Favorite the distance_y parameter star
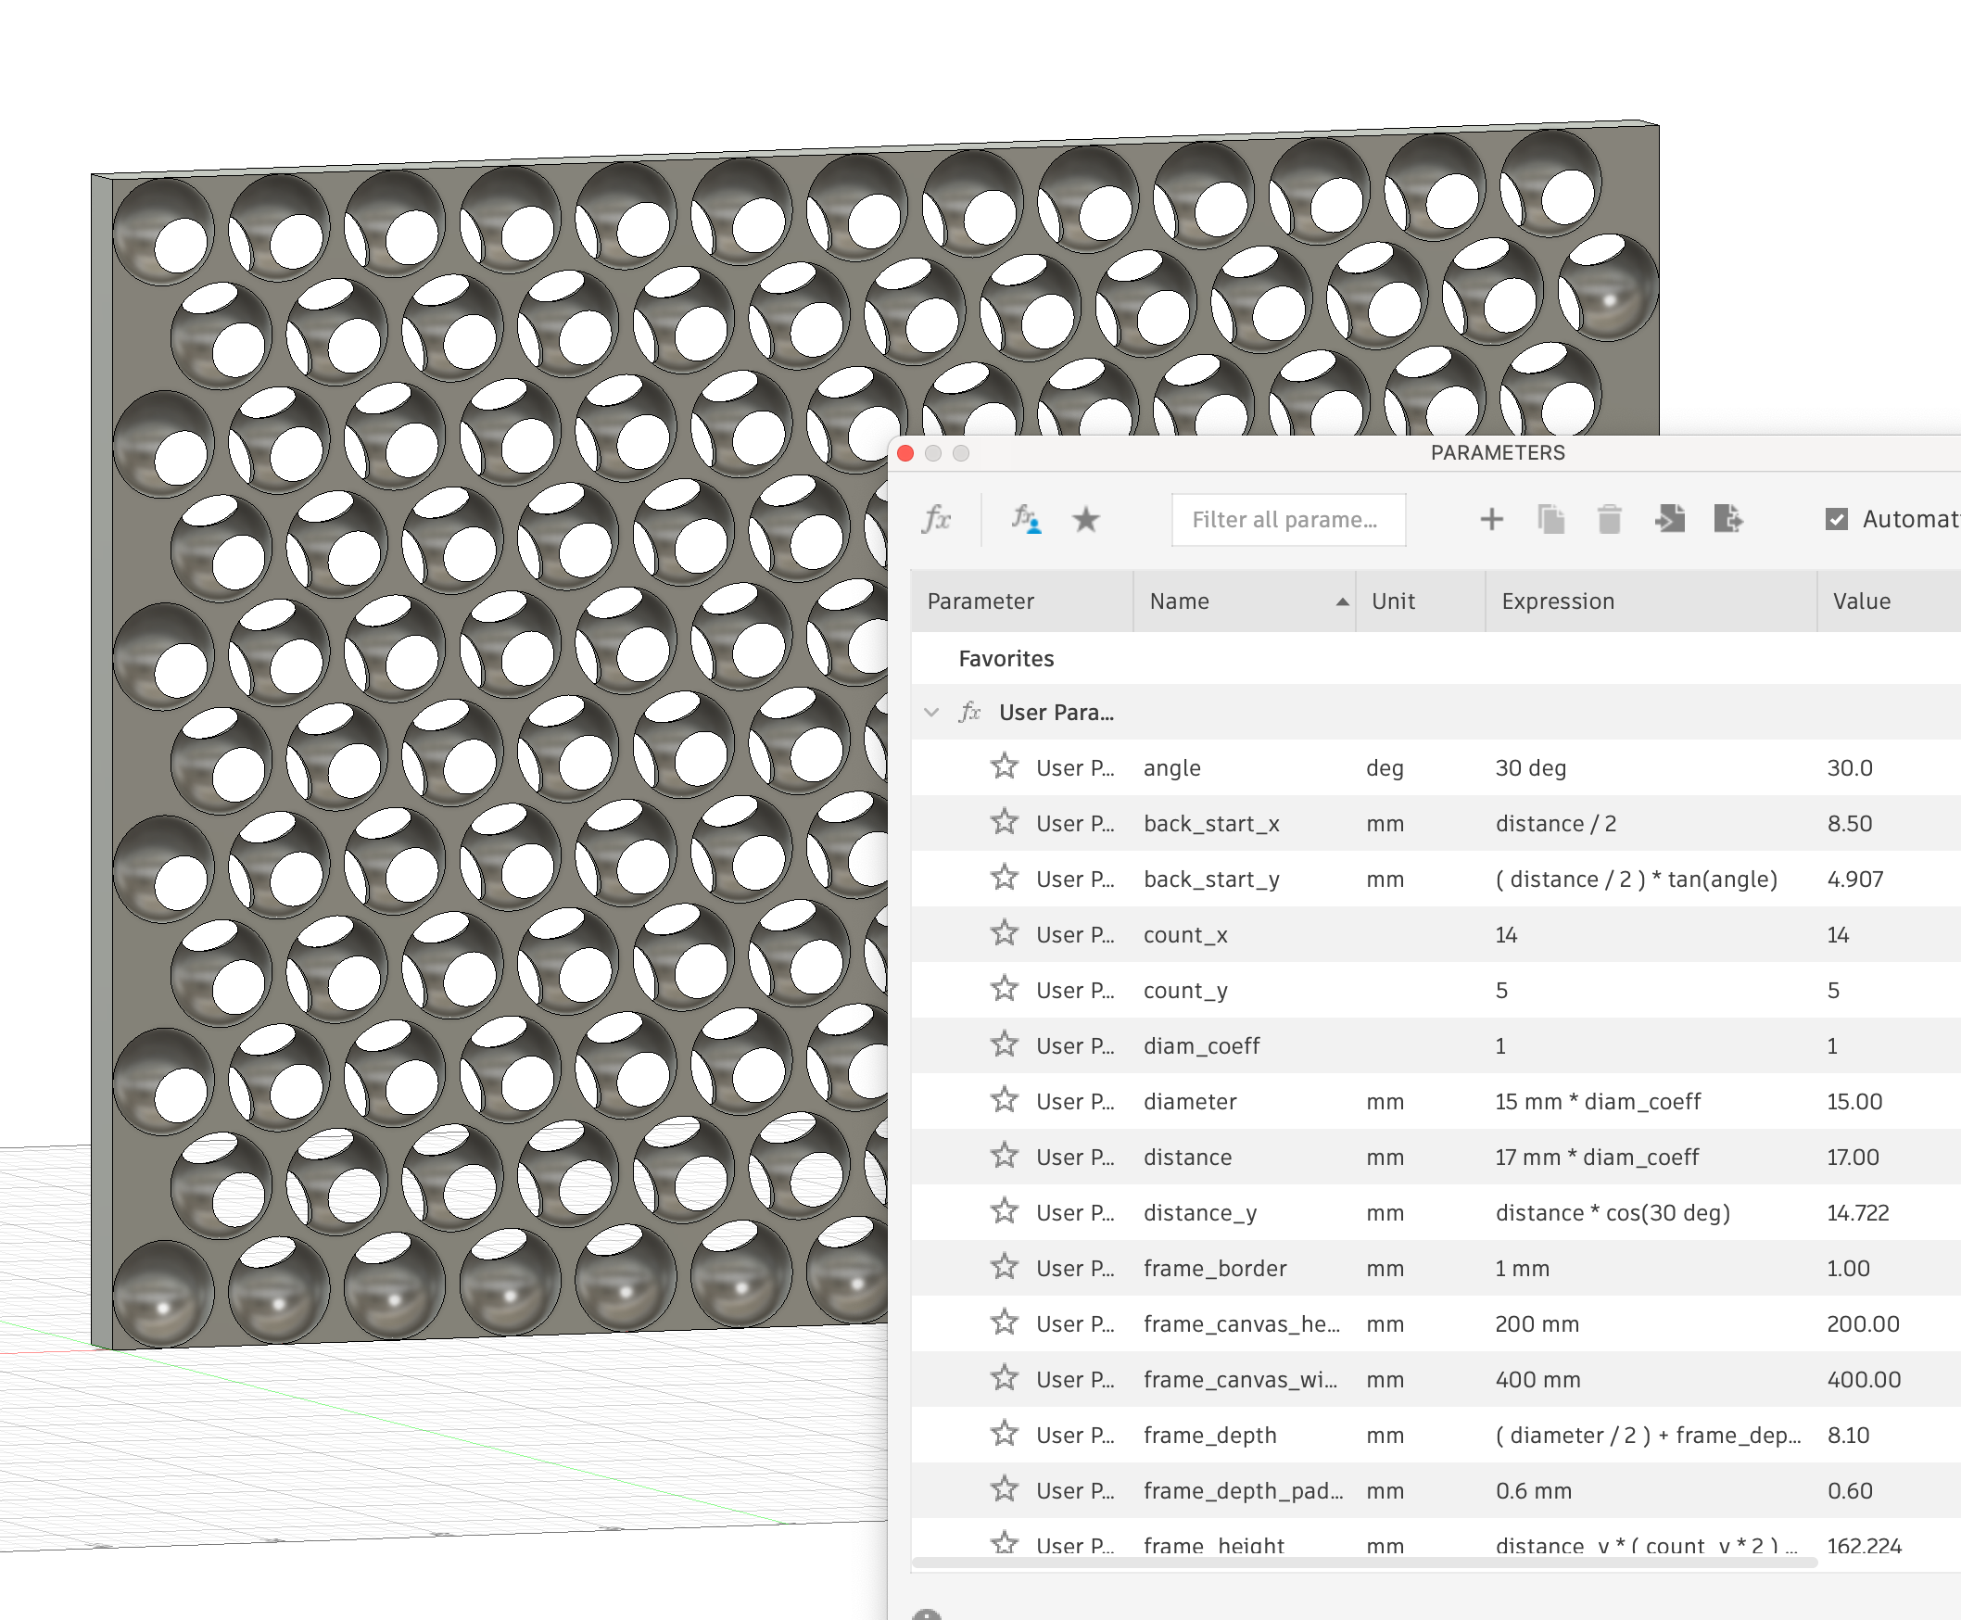This screenshot has height=1620, width=1961. pos(1004,1211)
